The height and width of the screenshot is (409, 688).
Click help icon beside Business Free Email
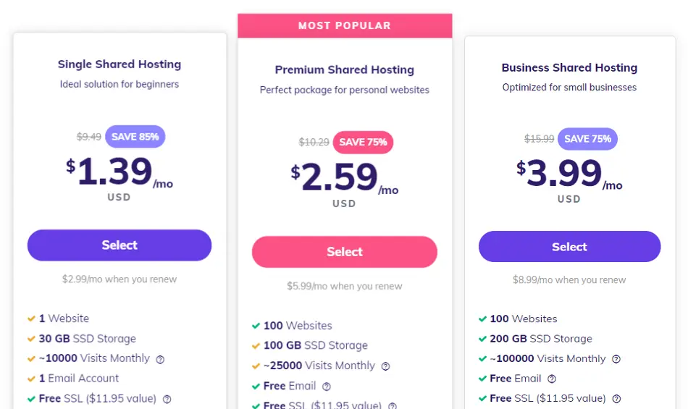coord(552,379)
